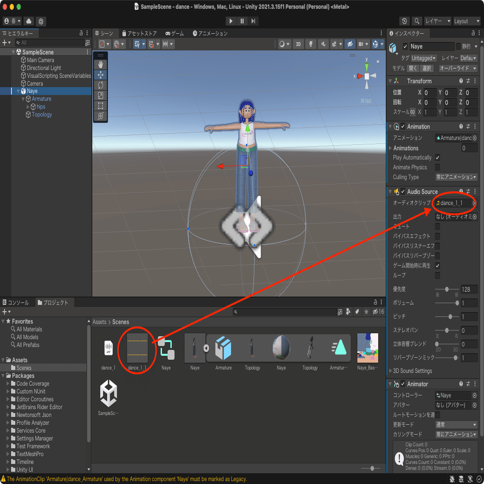
Task: Select the Armature prefab asset icon
Action: (224, 348)
